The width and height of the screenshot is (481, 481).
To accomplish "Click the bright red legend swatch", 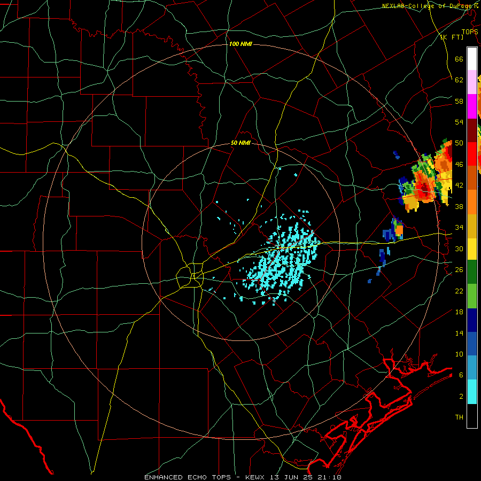I will click(472, 154).
